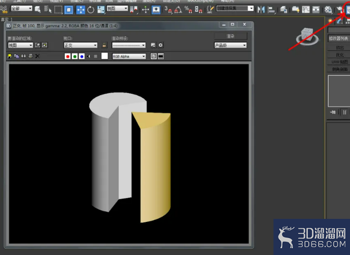Screen dimensions: 350x255
Task: Open 视口 dropdown showing 正交
Action: pyautogui.click(x=81, y=45)
